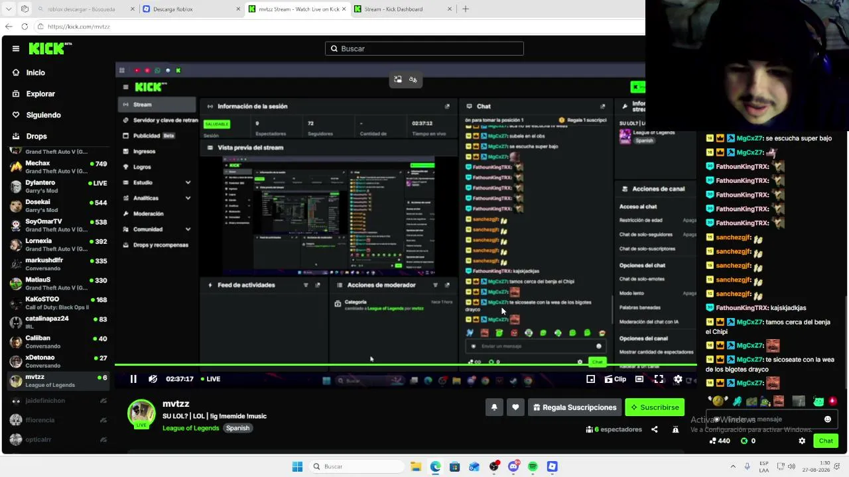
Task: Open League of Legends category link
Action: tap(190, 428)
